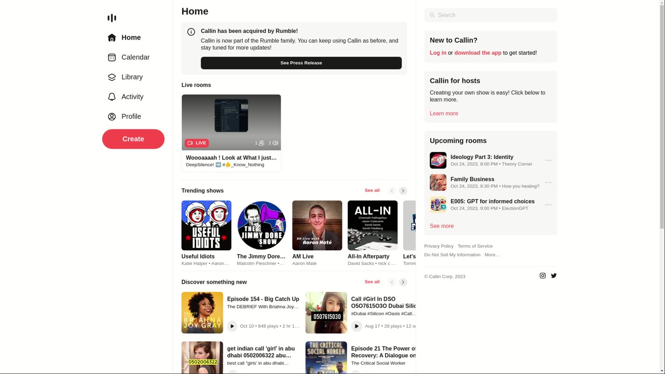
Task: Open the live room title 'Woooaaaah ! Look at What I just…'
Action: coord(231,158)
